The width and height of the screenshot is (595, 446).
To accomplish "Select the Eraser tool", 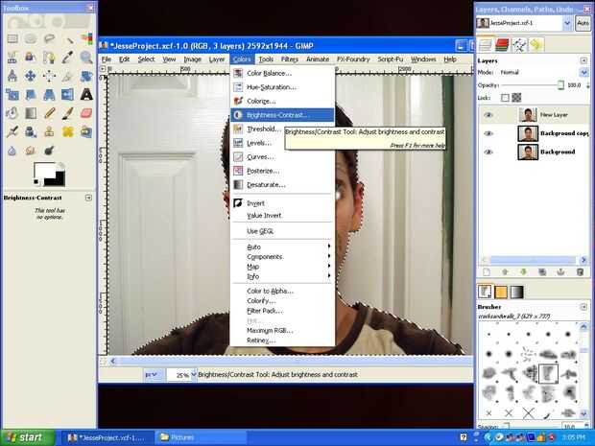I will pos(86,113).
